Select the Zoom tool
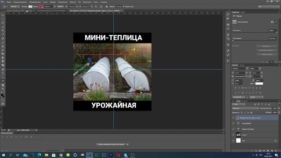Viewport: 281px width, 158px height. [x=3, y=89]
